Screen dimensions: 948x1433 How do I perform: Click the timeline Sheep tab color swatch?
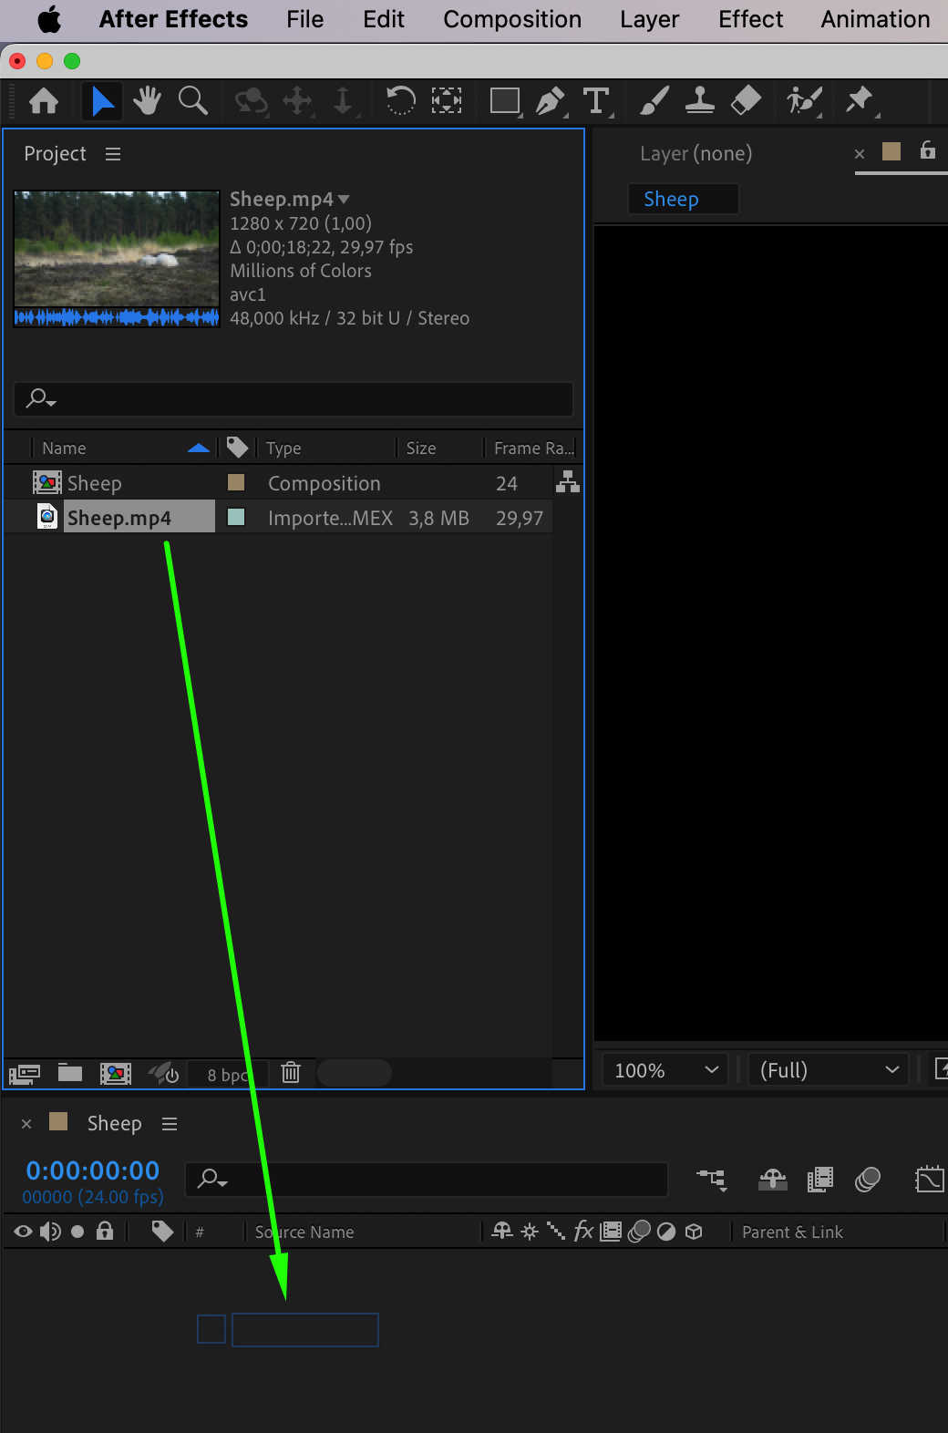tap(58, 1121)
